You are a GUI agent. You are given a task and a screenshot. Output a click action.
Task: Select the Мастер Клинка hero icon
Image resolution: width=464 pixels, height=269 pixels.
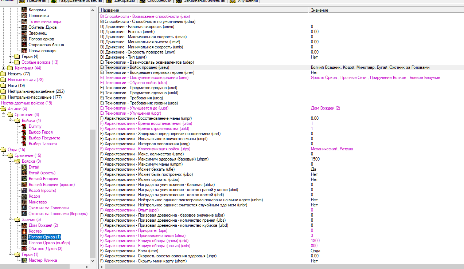click(x=24, y=260)
